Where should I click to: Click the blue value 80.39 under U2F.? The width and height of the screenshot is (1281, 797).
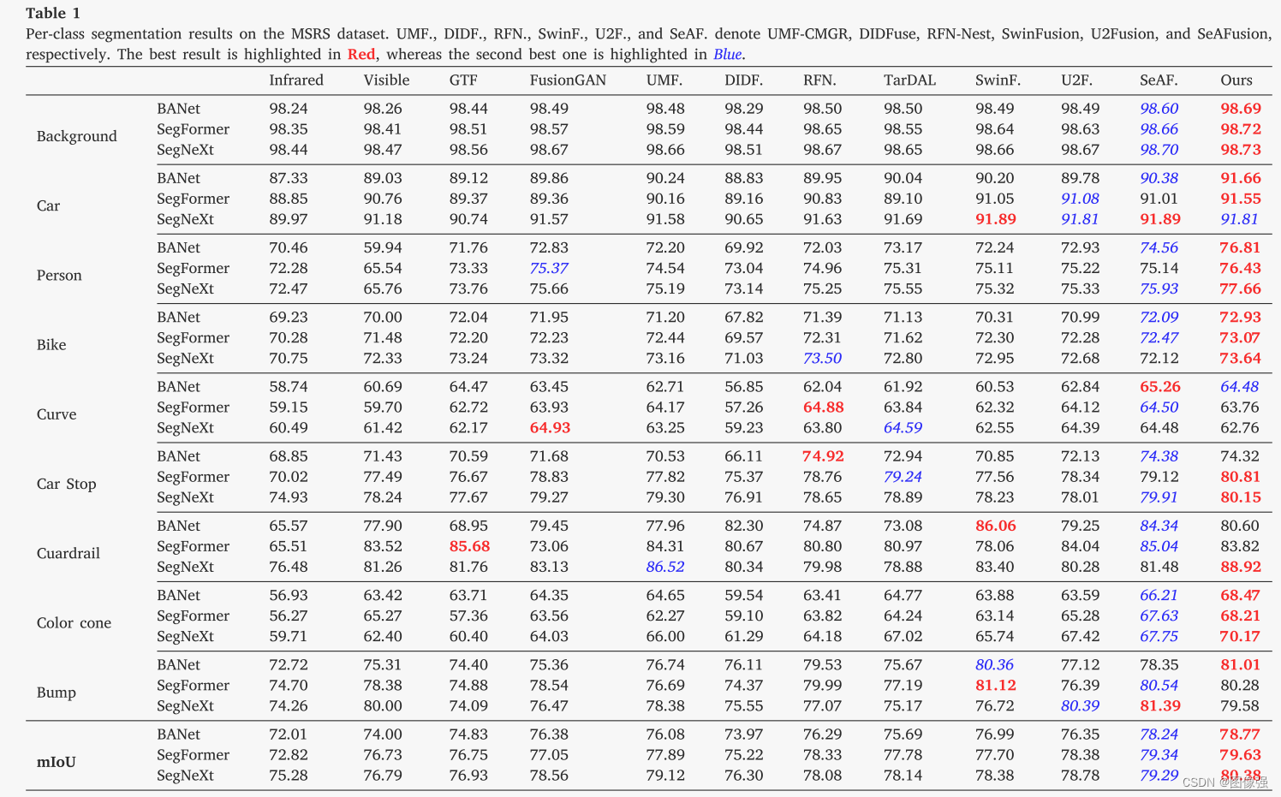pos(1080,706)
